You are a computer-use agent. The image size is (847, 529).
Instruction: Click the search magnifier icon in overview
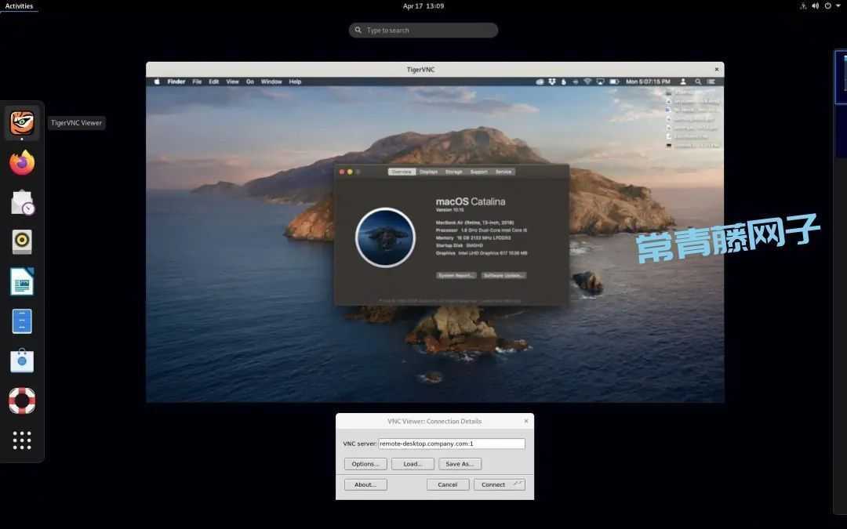tap(358, 31)
